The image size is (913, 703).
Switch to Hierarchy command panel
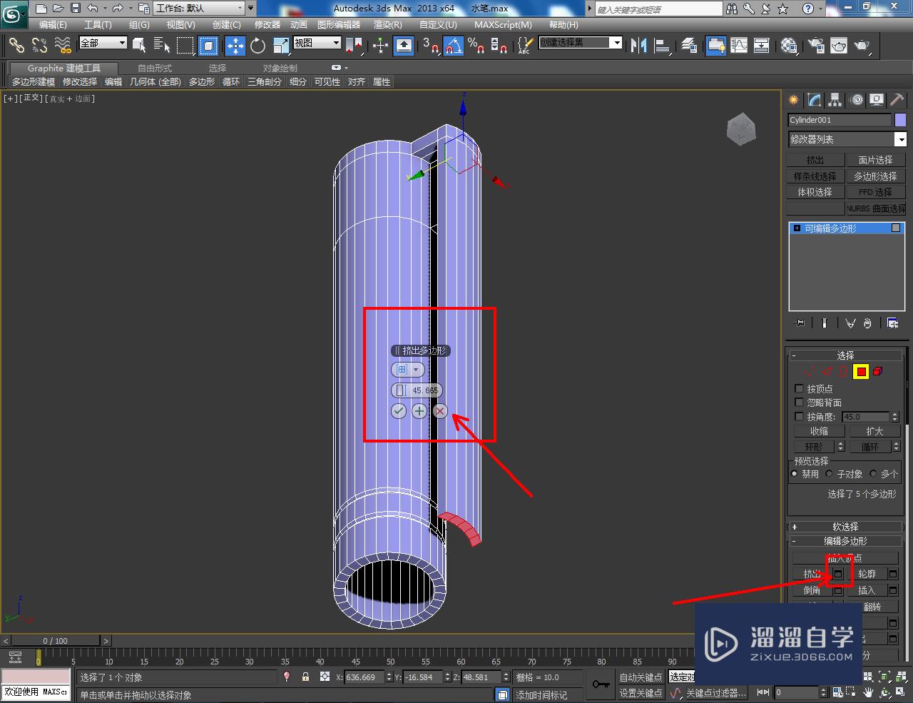pyautogui.click(x=835, y=100)
